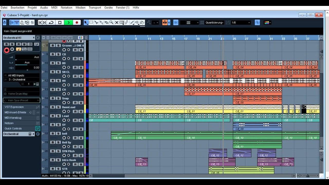Open the Quantisierung snap type dropdown
The image size is (329, 185).
[x=215, y=23]
